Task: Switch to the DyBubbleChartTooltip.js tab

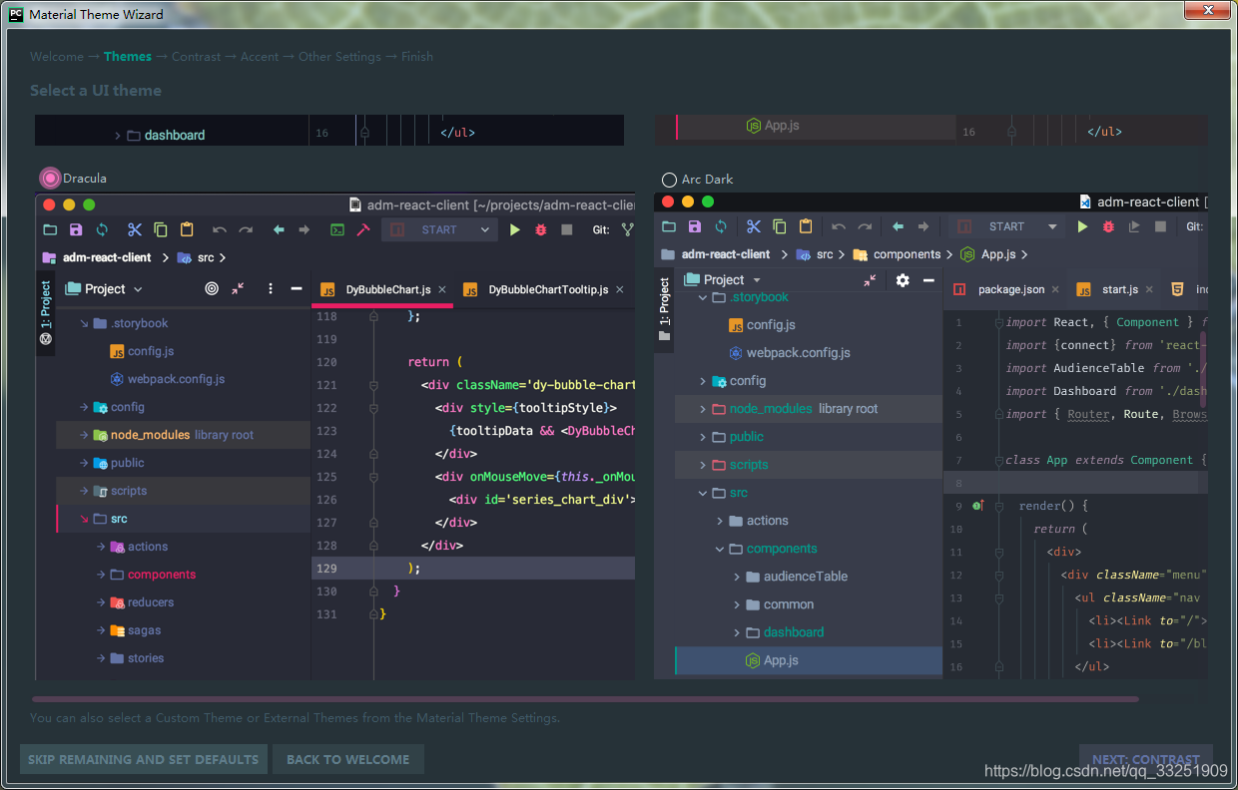Action: [x=547, y=289]
